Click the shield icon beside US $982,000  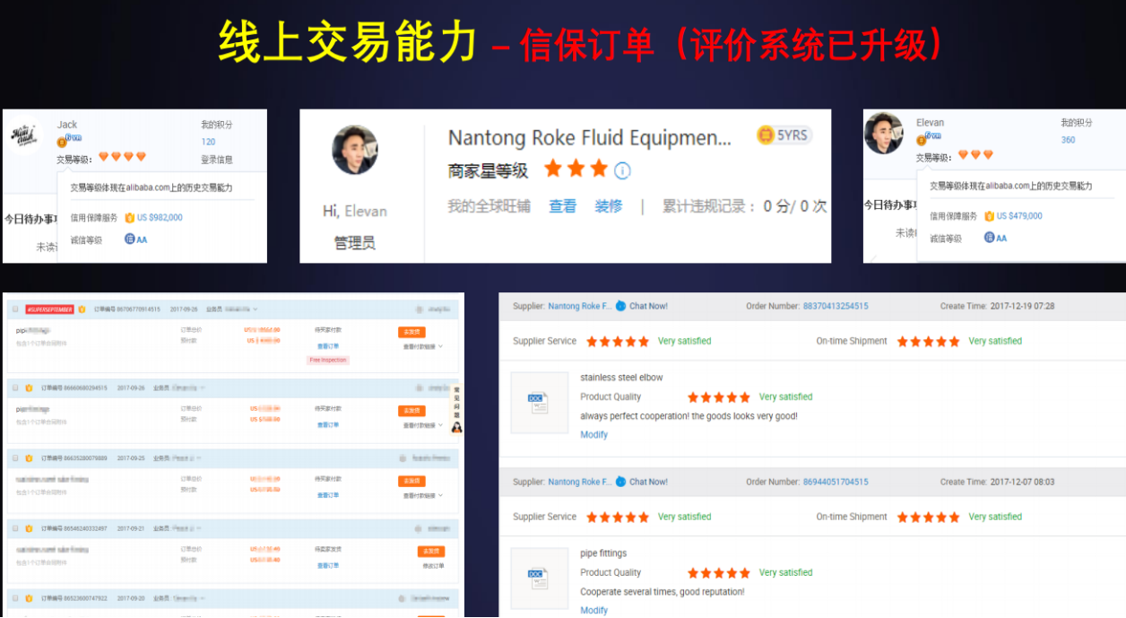[129, 217]
